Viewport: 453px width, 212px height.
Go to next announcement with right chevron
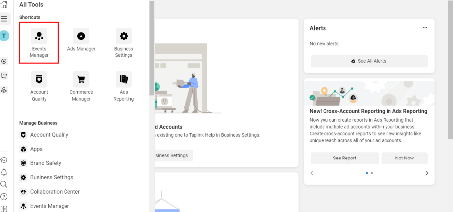tap(426, 173)
